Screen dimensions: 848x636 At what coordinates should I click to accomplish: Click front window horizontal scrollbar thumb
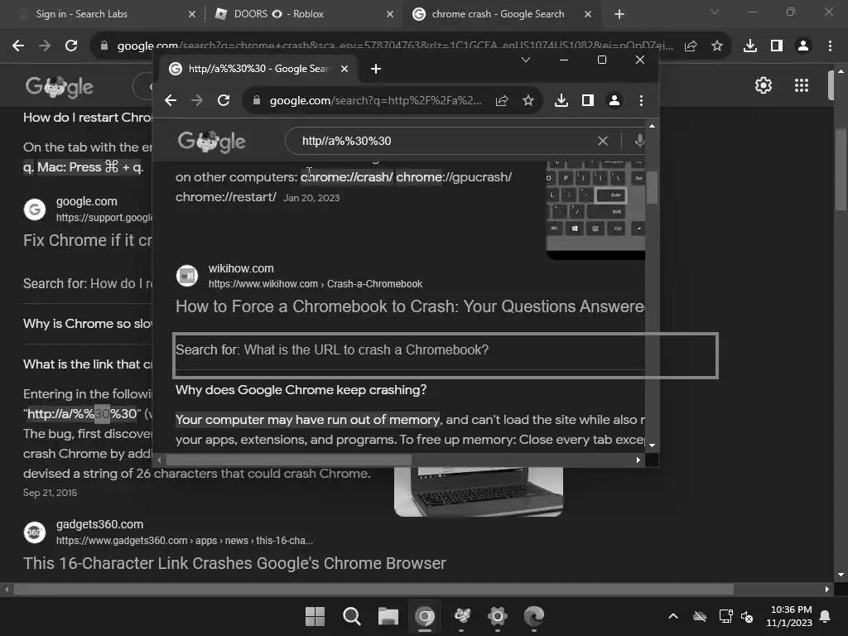(x=289, y=460)
